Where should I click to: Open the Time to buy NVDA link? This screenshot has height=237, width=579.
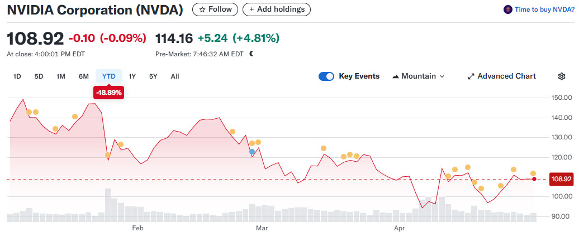(543, 9)
